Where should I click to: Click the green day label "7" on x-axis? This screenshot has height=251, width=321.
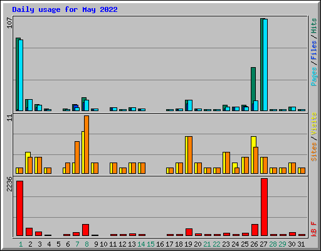click(77, 244)
